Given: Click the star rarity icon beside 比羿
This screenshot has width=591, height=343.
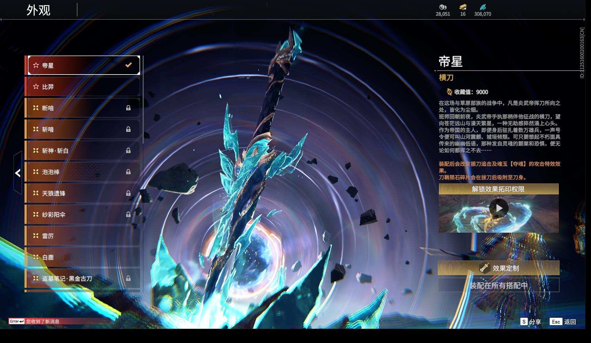Looking at the screenshot, I should (36, 87).
